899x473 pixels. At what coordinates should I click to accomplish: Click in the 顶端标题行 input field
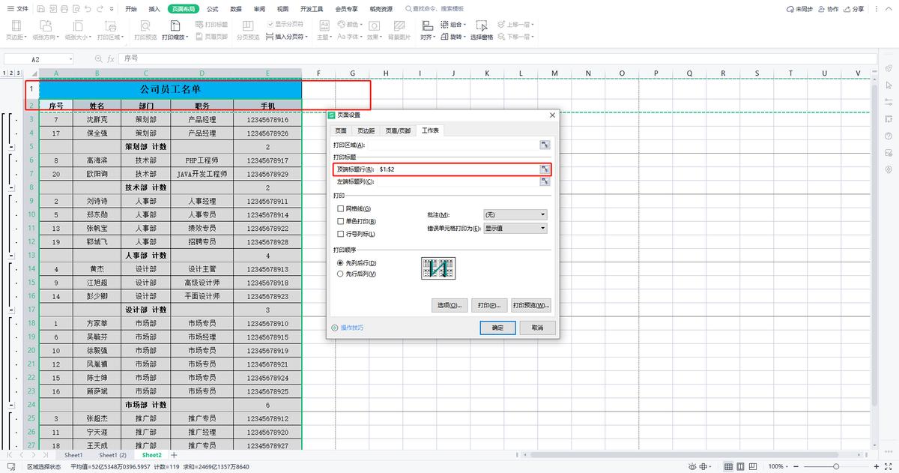tap(457, 169)
